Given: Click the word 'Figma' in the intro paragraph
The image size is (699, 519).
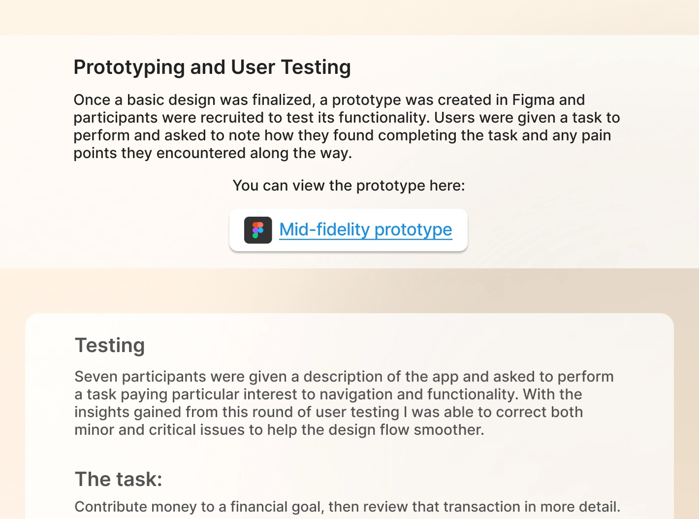Looking at the screenshot, I should (x=533, y=100).
